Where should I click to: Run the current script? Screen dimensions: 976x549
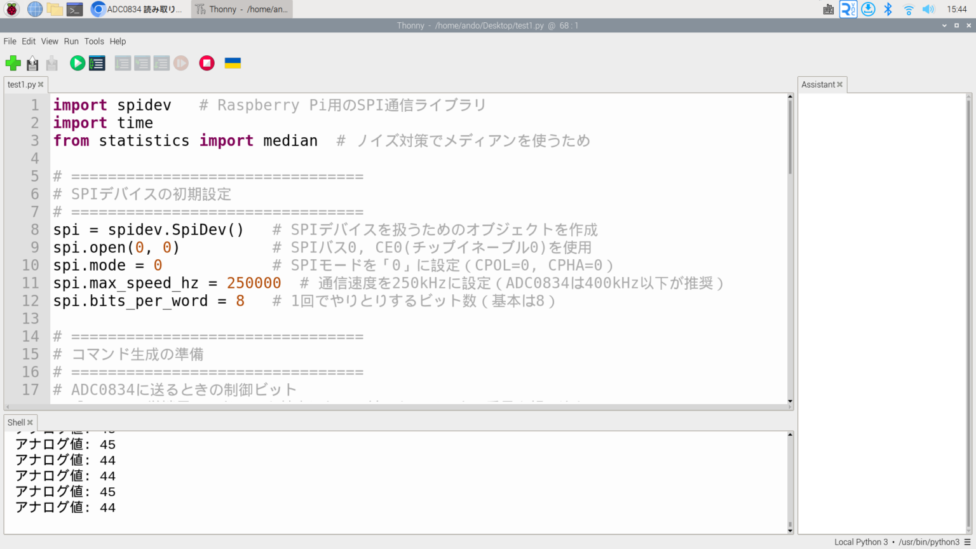pos(77,63)
